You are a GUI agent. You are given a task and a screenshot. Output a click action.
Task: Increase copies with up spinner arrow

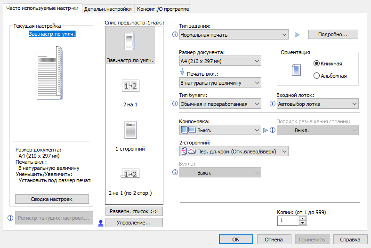pyautogui.click(x=302, y=219)
